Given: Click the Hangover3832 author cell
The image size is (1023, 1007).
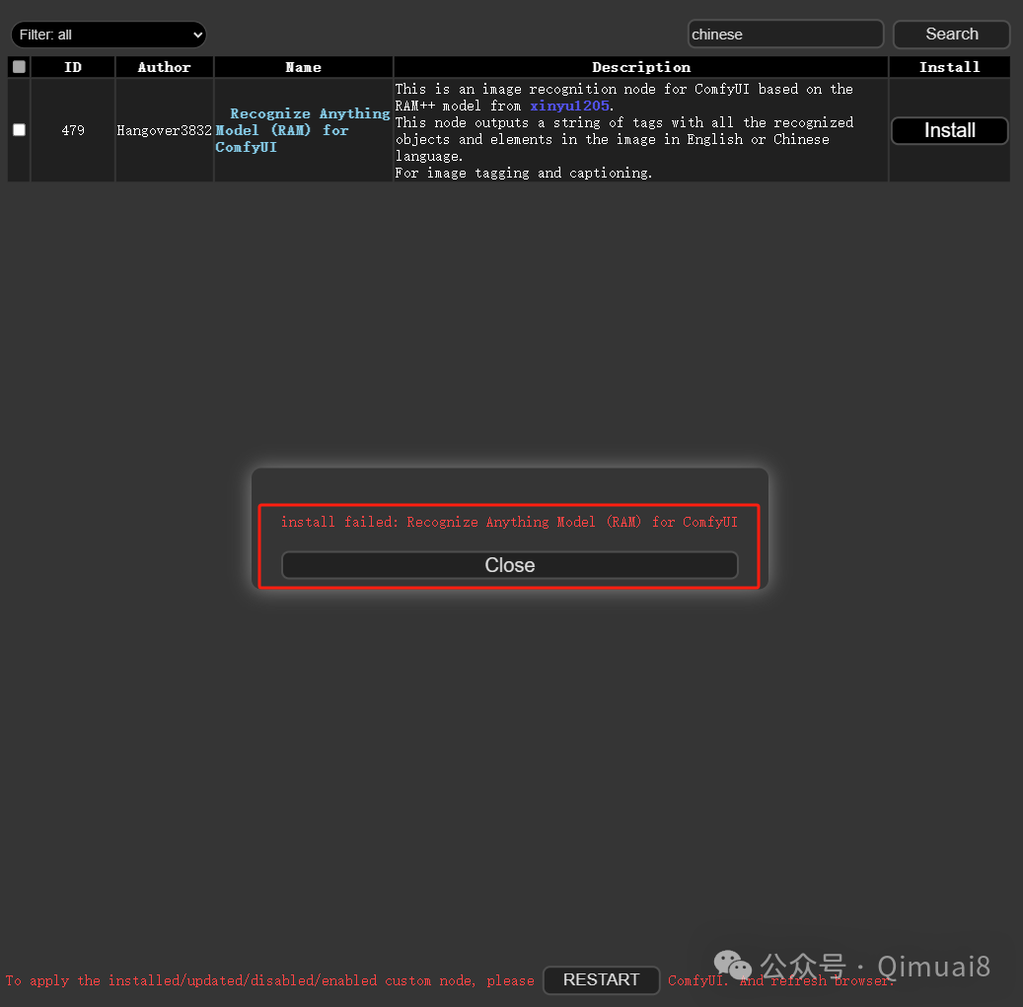Looking at the screenshot, I should [165, 130].
